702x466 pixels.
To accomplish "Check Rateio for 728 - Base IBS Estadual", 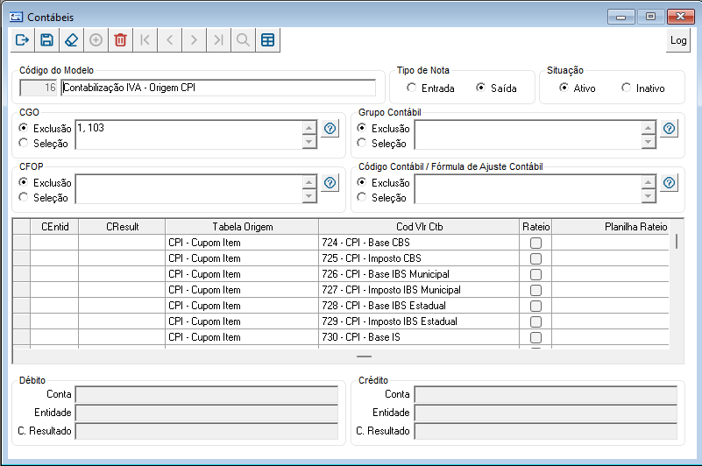I will [535, 306].
